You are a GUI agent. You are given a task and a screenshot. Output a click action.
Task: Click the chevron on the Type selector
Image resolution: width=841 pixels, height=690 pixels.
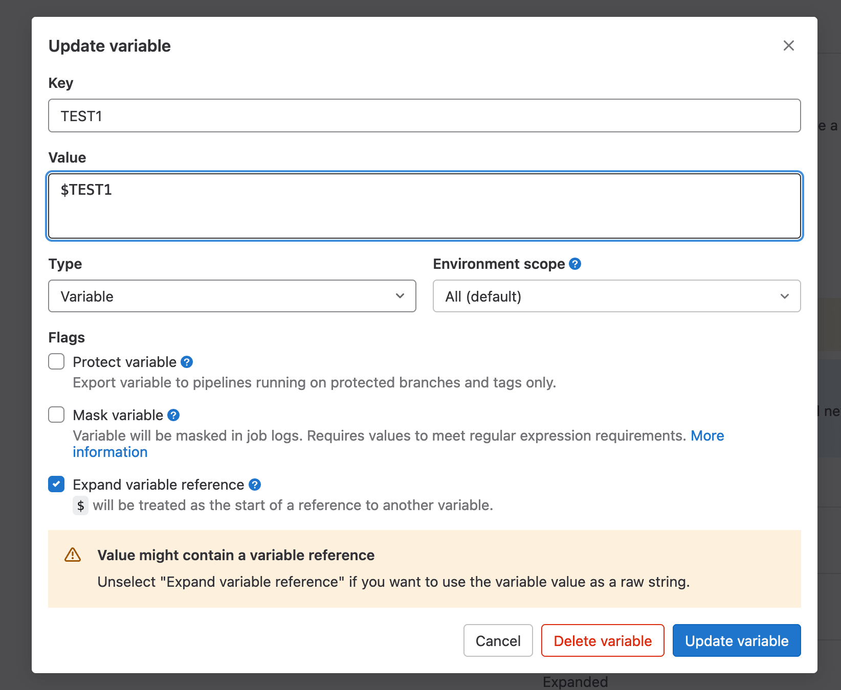[400, 296]
